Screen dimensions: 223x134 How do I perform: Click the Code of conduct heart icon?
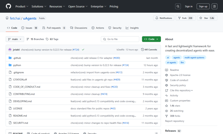pyautogui.click(x=167, y=80)
